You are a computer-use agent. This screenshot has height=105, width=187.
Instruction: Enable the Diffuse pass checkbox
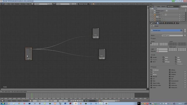(x=170, y=70)
